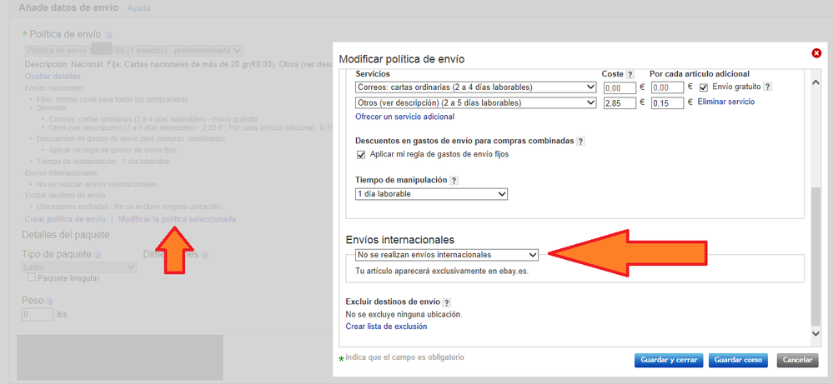This screenshot has width=833, height=384.
Task: Open help icon beside Envío gratuito
Action: [x=767, y=87]
